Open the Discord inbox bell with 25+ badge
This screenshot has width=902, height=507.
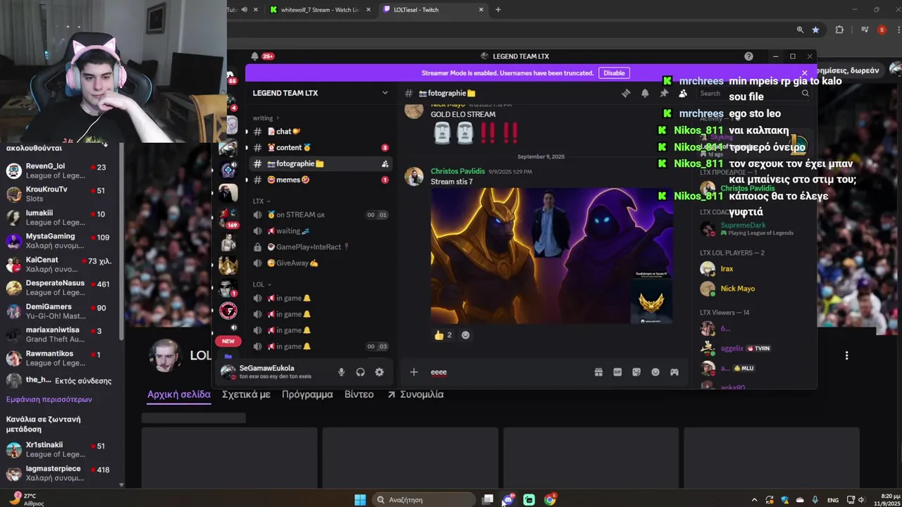(255, 56)
